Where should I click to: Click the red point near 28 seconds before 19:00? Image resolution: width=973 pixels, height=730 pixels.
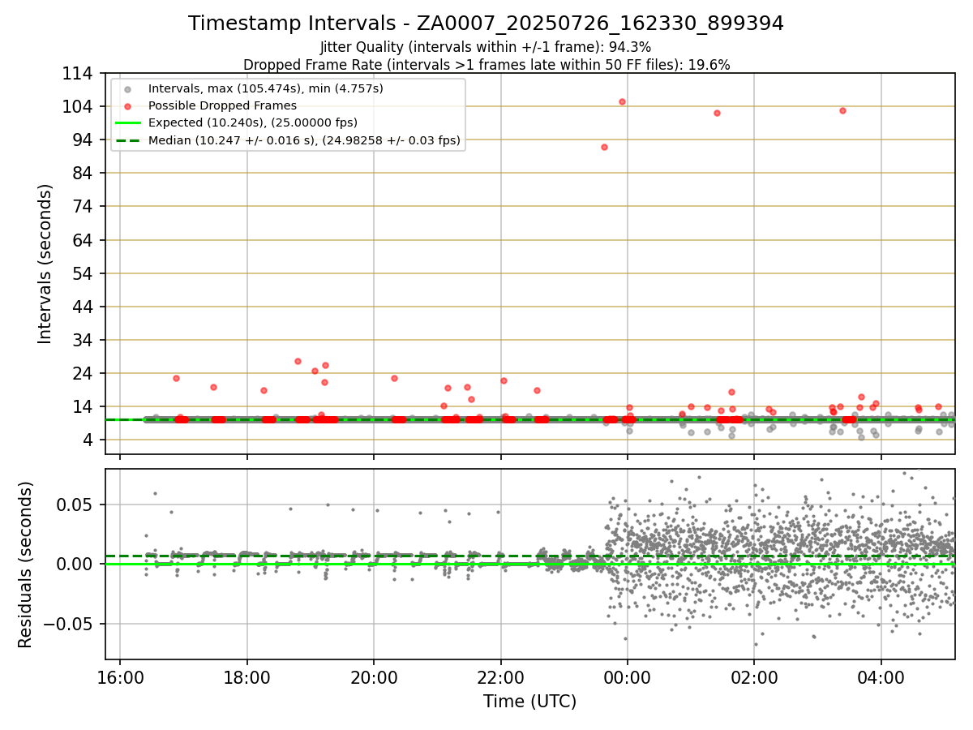(298, 361)
